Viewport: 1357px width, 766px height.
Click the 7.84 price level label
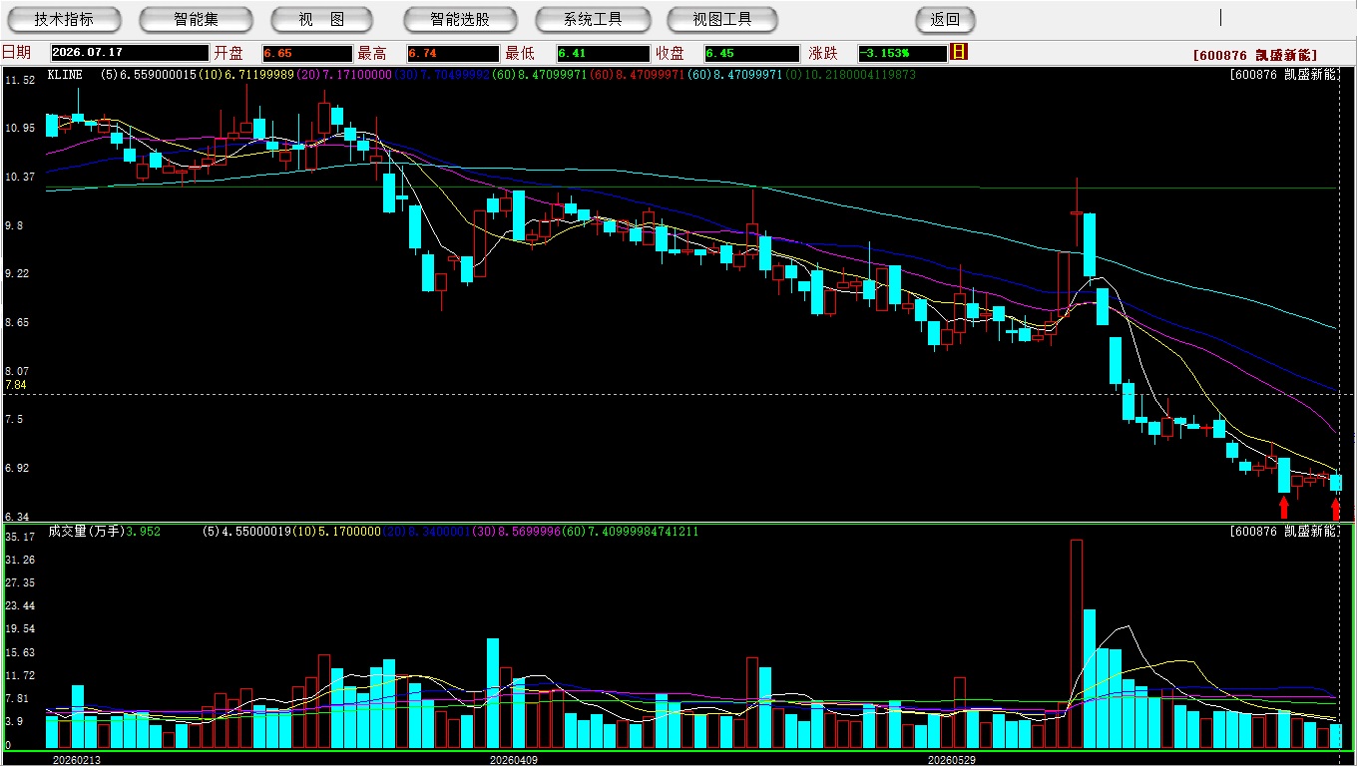click(x=15, y=384)
